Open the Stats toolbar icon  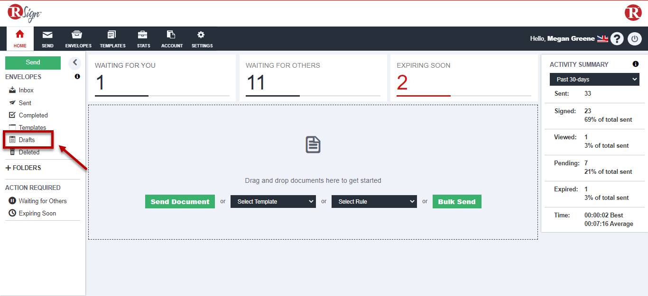(x=142, y=35)
